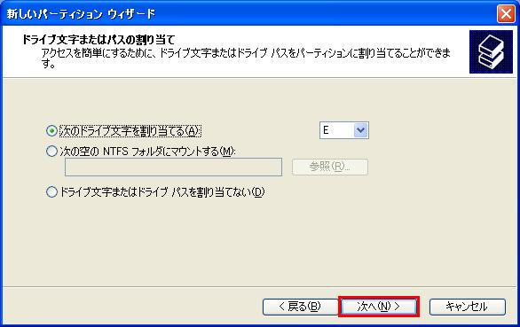Close the New Partition Wizard window

[x=506, y=14]
